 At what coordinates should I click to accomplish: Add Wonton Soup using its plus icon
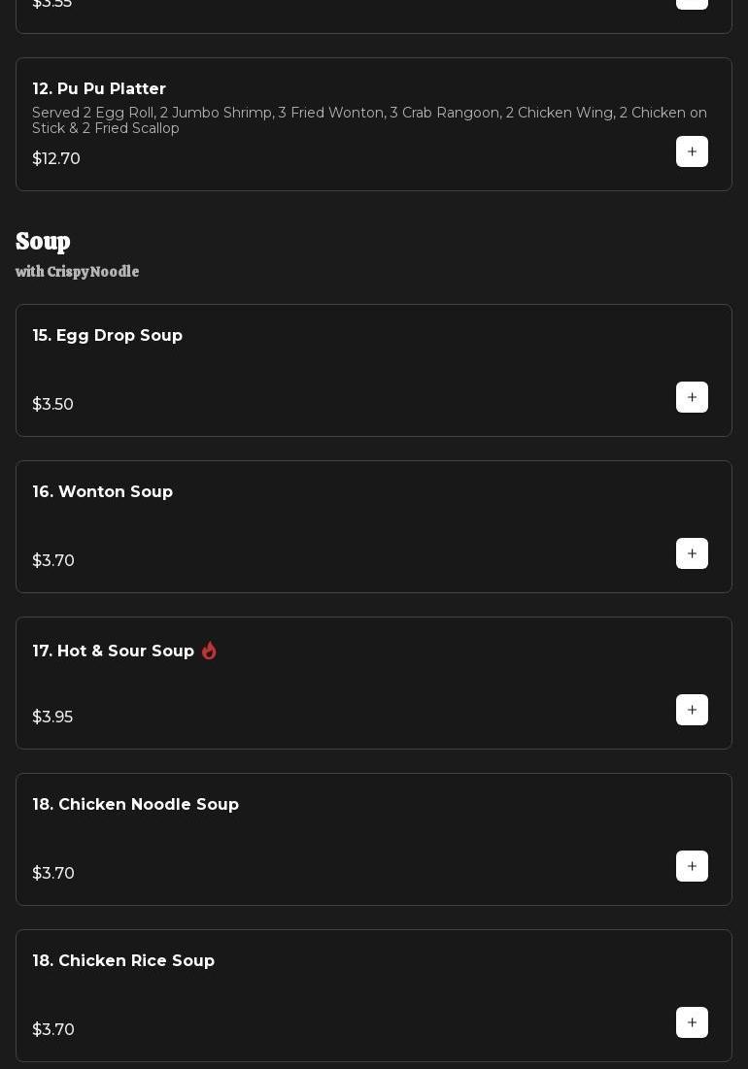click(x=692, y=553)
